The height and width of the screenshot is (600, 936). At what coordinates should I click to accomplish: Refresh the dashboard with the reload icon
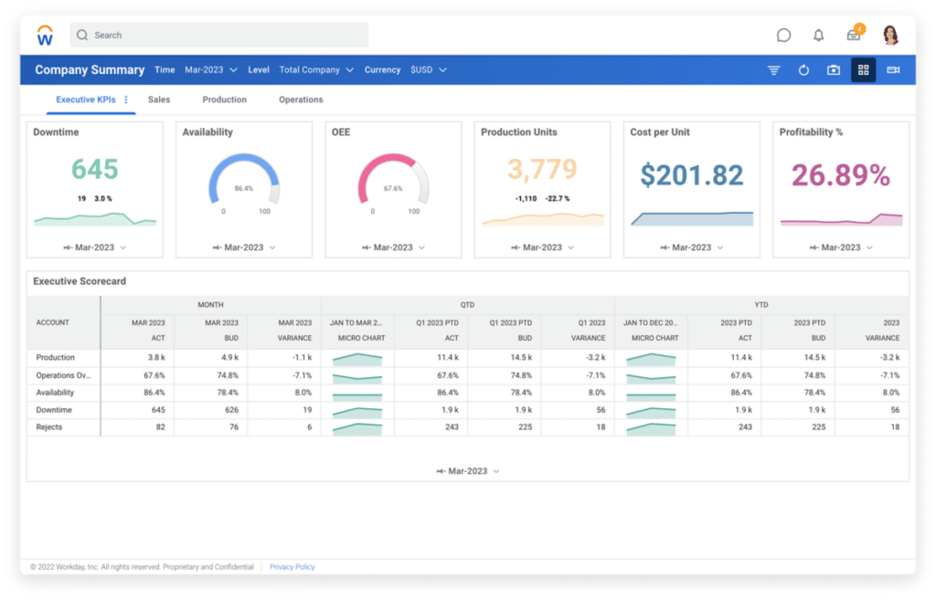click(x=803, y=70)
